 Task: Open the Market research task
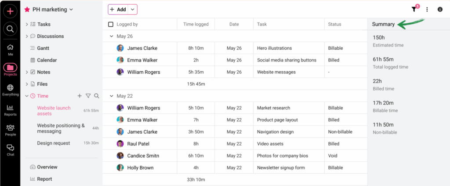pos(273,108)
